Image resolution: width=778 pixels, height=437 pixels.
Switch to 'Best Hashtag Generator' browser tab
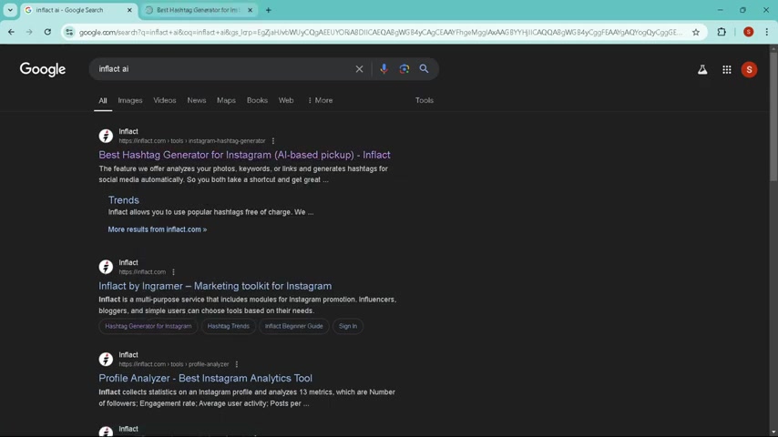click(x=199, y=10)
